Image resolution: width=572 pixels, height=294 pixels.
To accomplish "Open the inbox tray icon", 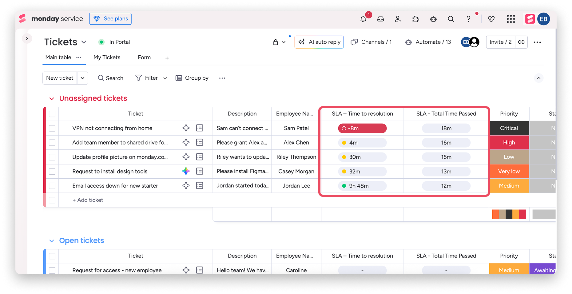I will point(381,19).
